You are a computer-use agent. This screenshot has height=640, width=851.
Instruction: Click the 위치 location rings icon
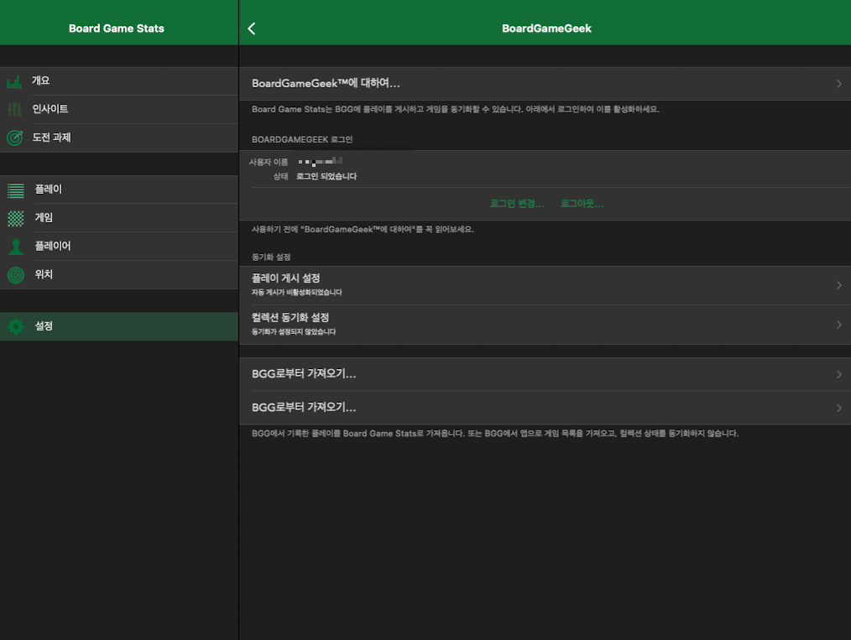click(16, 275)
